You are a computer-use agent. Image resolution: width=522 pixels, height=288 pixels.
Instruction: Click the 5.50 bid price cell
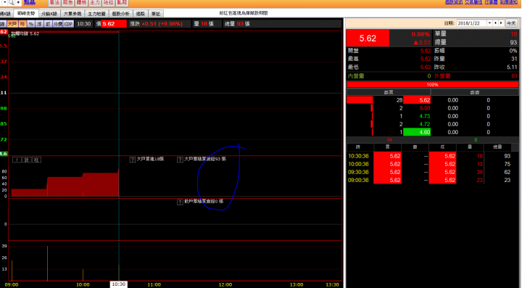417,108
